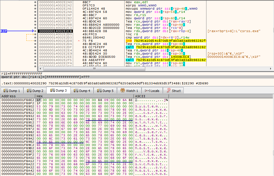Click the Hex column header in dump
This screenshot has width=274, height=176.
85,96
